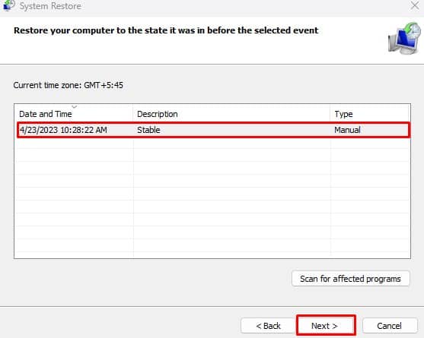
Task: Click the System Restore title bar icon
Action: 9,5
